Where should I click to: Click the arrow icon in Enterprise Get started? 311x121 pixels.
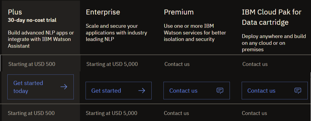142,90
